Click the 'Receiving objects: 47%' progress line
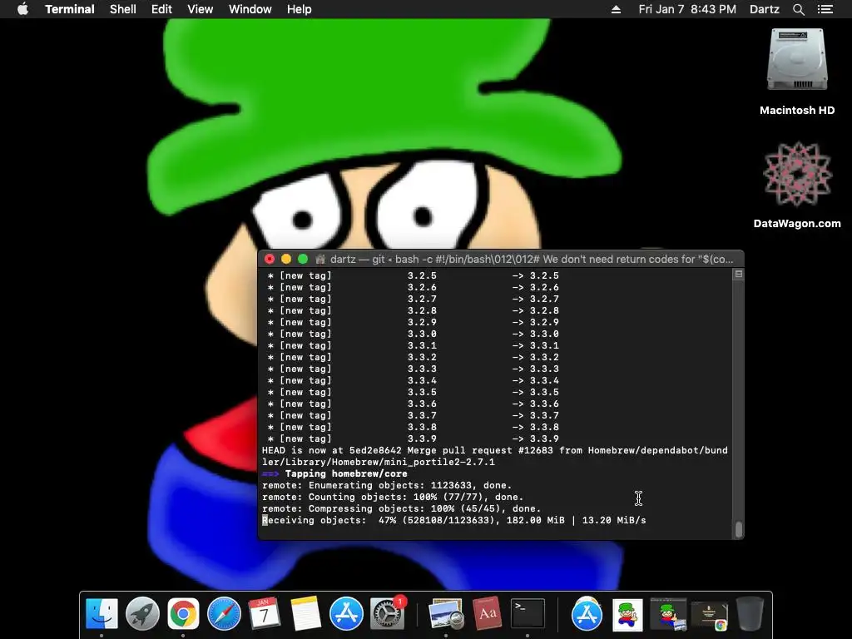This screenshot has height=639, width=852. tap(454, 521)
